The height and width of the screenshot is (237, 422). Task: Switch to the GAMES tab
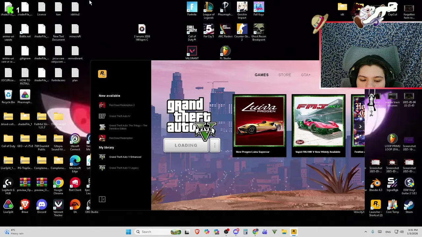[x=261, y=75]
